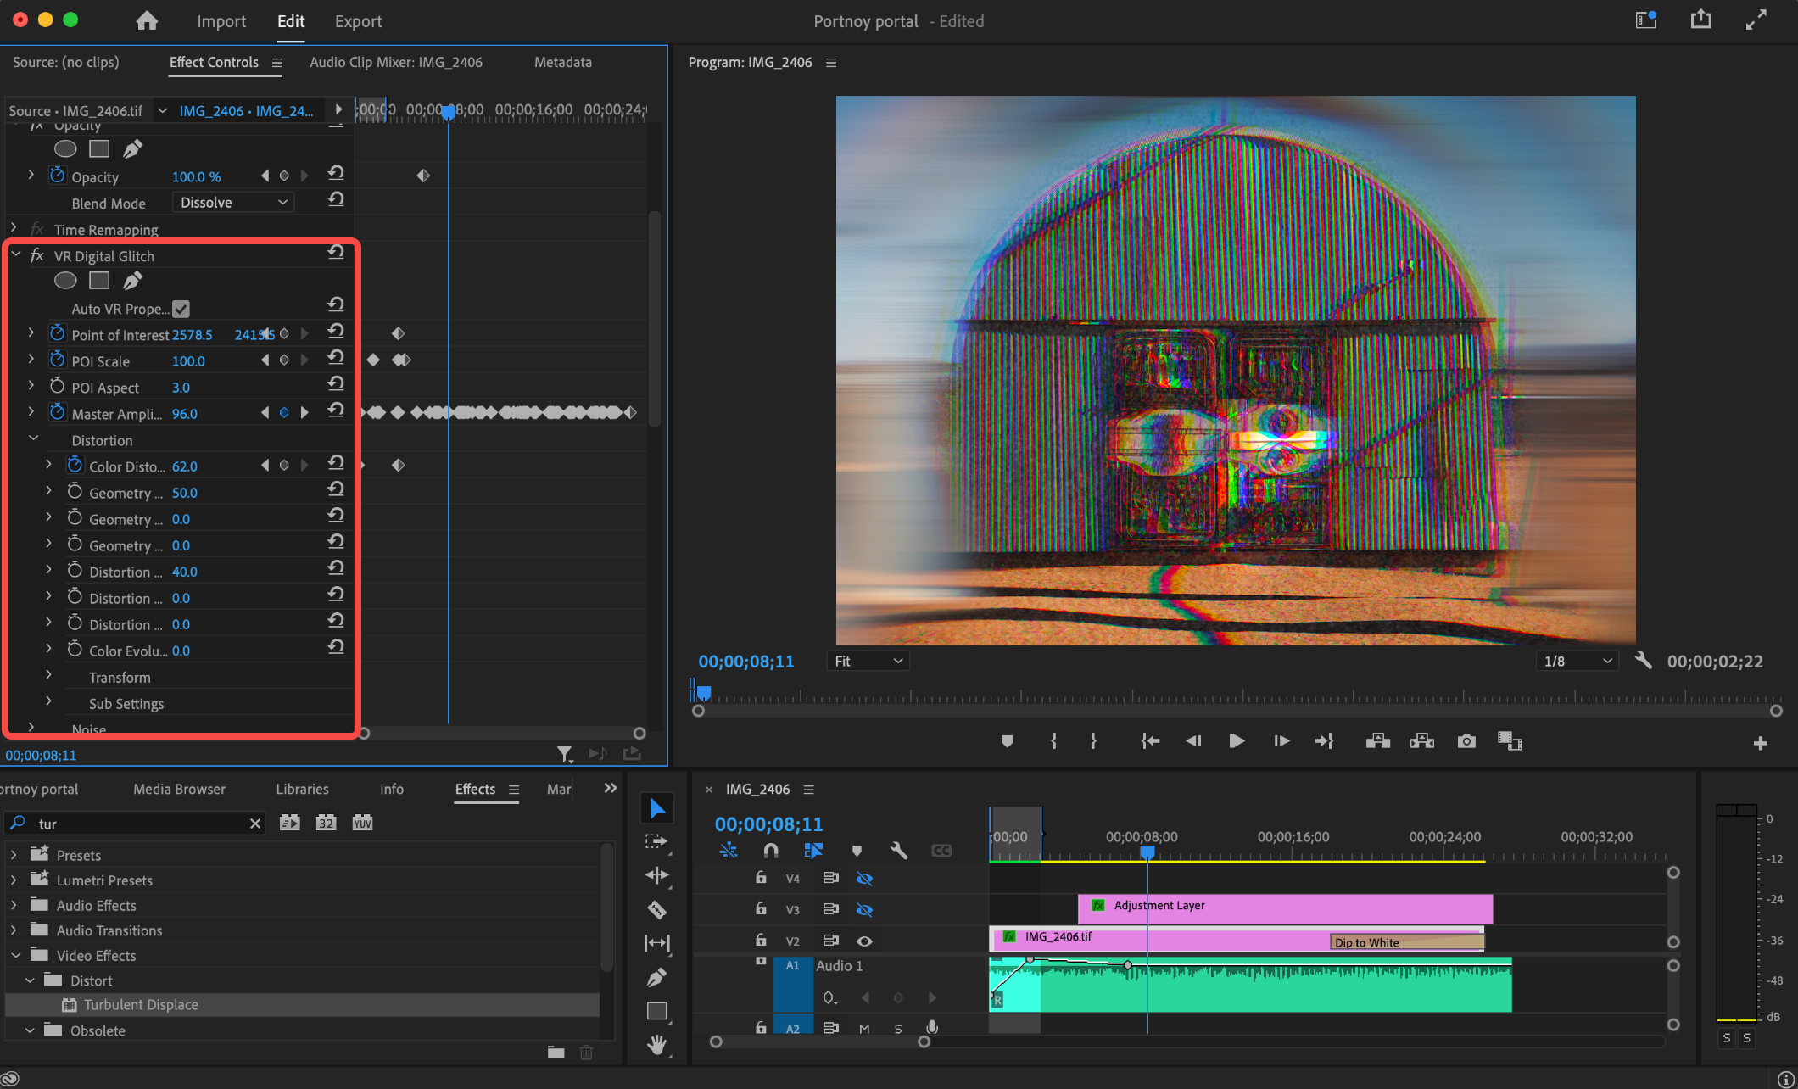
Task: Open the Blend Mode dropdown showing Dissolve
Action: (233, 203)
